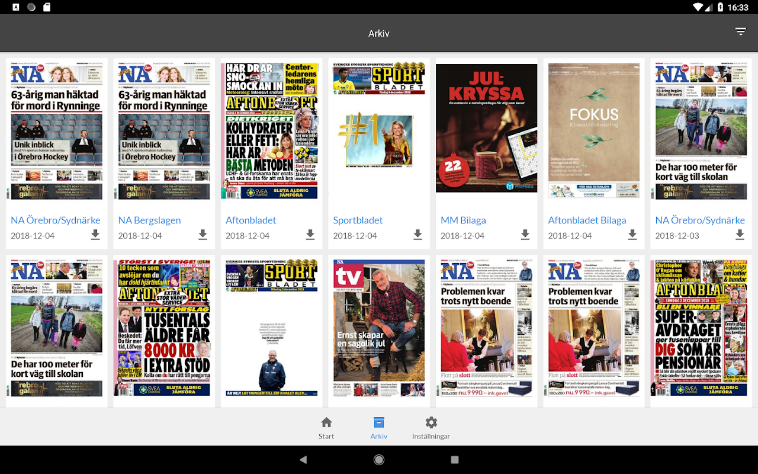The image size is (758, 474).
Task: Check the battery icon in status bar
Action: point(721,8)
